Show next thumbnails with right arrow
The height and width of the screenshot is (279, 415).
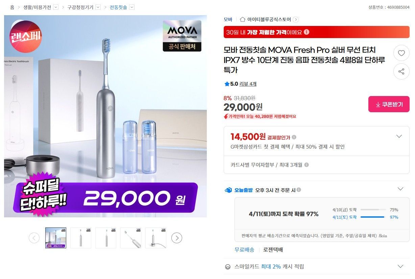tap(177, 238)
